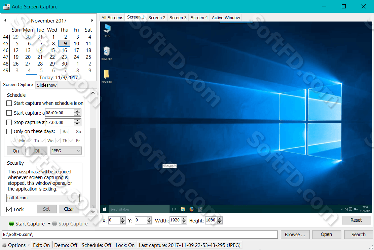Click Today: 11/9/2017 in calendar
The height and width of the screenshot is (250, 374).
59,78
